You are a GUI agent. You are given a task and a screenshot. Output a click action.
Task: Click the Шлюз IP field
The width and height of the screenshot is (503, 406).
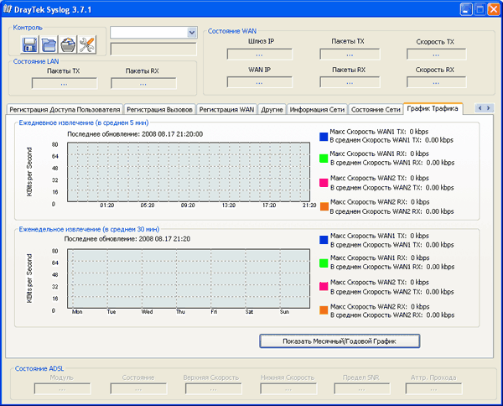click(260, 55)
